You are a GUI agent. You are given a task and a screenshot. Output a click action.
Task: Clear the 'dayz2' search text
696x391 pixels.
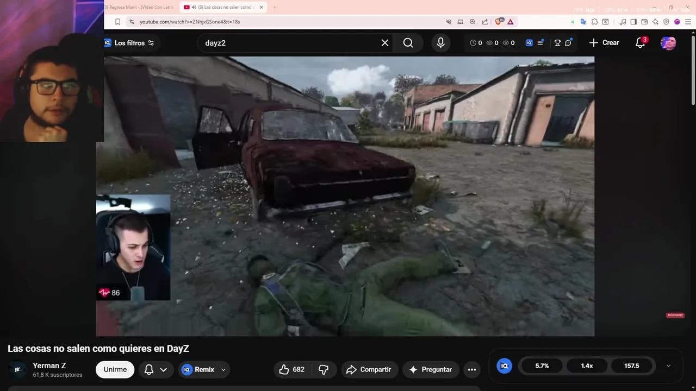(x=385, y=43)
